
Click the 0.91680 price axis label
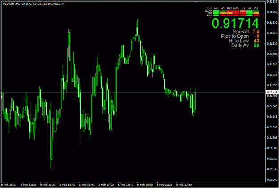pos(272,106)
